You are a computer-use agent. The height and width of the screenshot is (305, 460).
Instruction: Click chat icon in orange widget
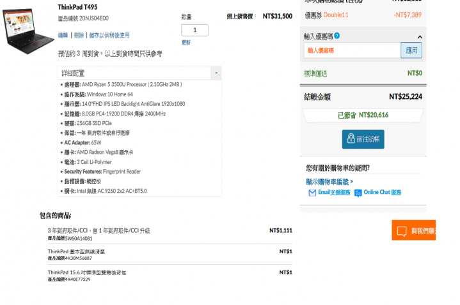402,231
